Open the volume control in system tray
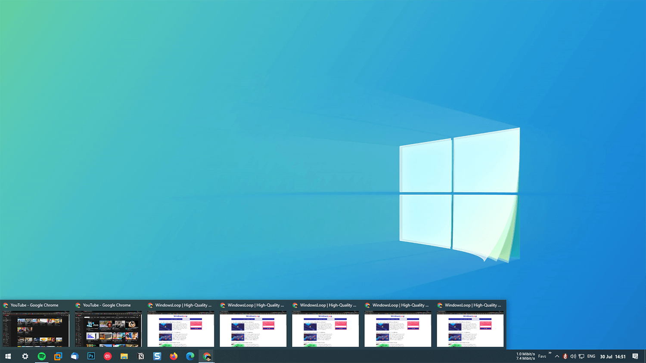 [x=573, y=356]
